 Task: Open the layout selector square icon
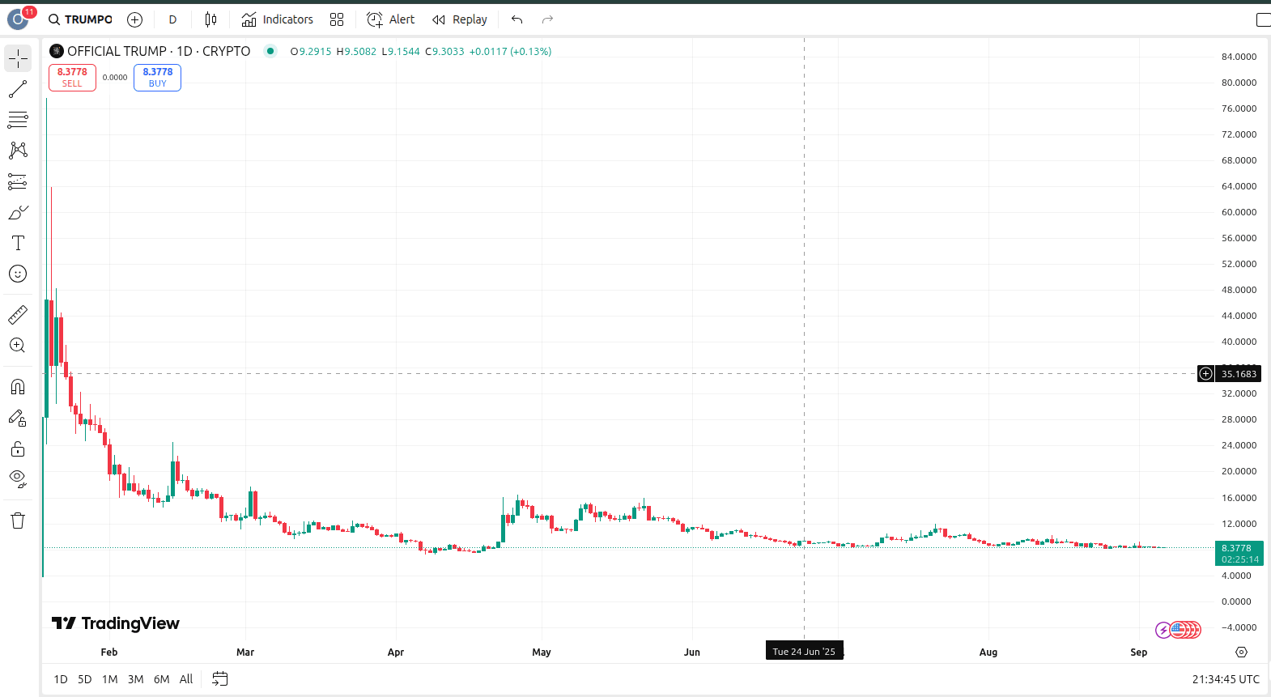[1263, 19]
